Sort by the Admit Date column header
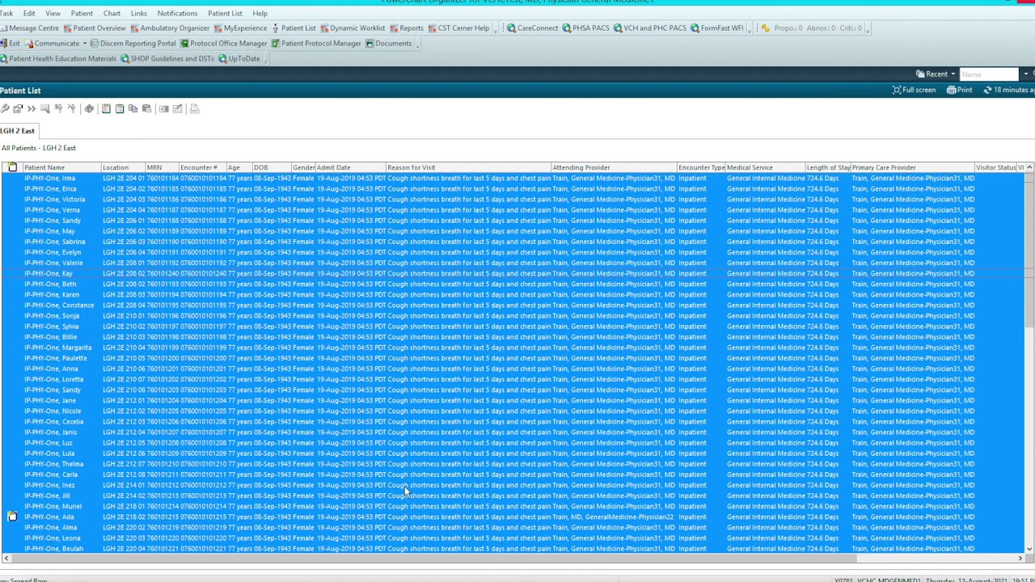The image size is (1035, 582). pos(350,168)
